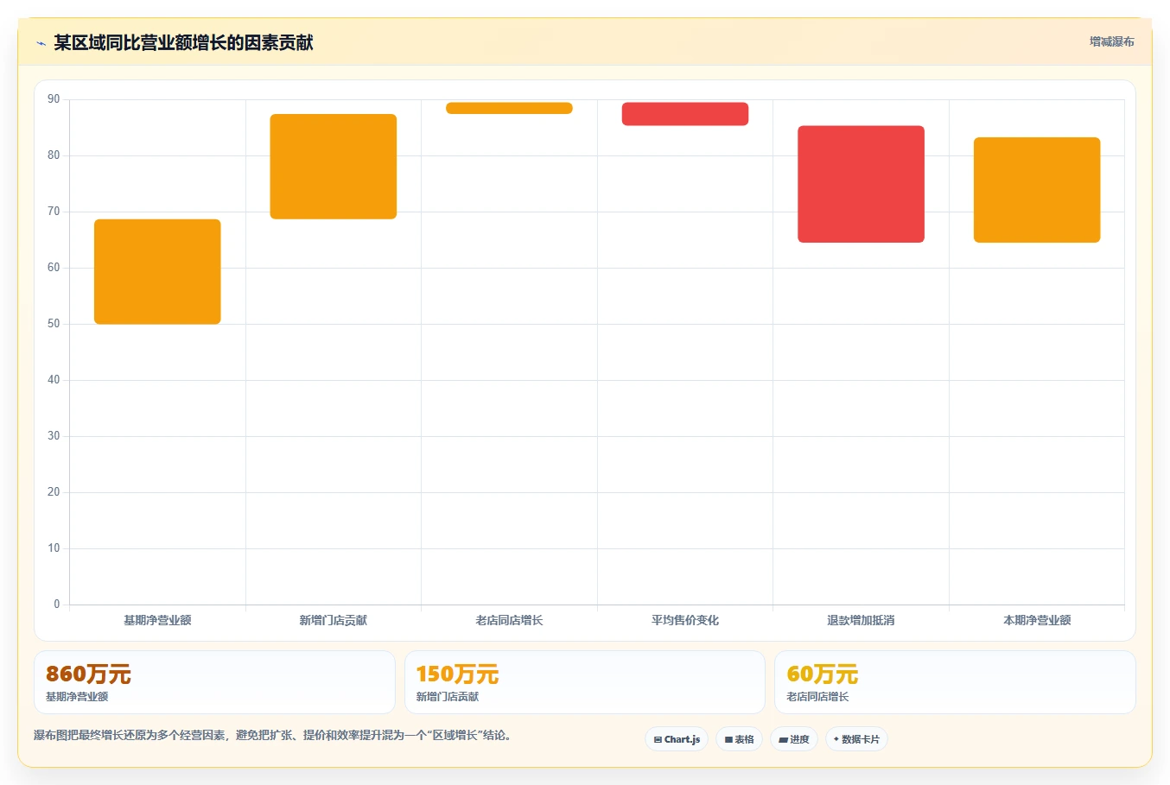Image resolution: width=1170 pixels, height=785 pixels.
Task: Open the 150万元 data card
Action: [585, 682]
